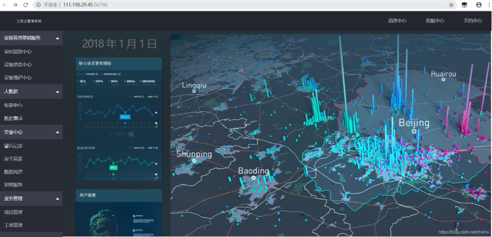
Task: Open 项目管理 in the sidebar
Action: [13, 212]
